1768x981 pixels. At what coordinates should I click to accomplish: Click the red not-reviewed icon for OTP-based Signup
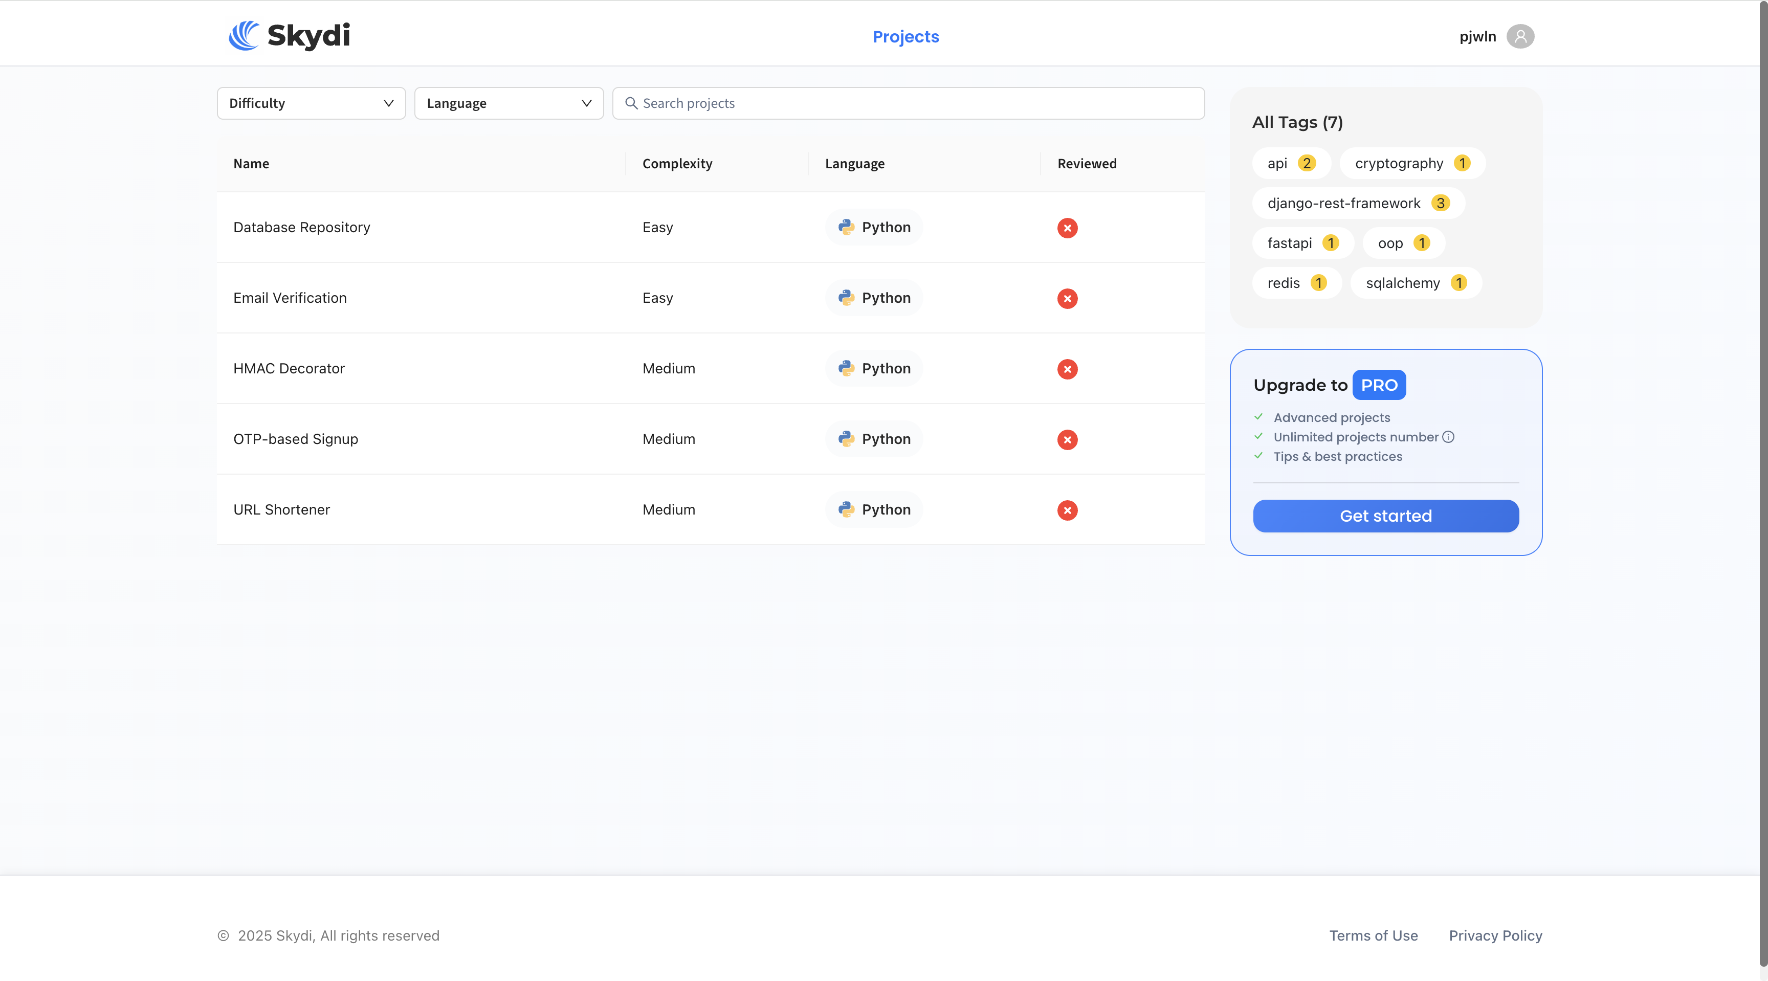pyautogui.click(x=1067, y=440)
